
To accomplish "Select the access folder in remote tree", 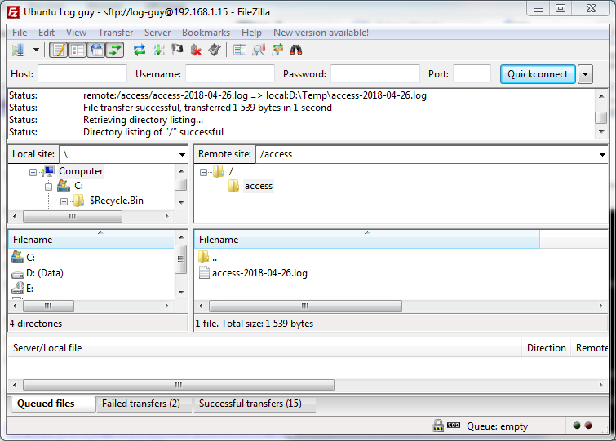I will (259, 186).
